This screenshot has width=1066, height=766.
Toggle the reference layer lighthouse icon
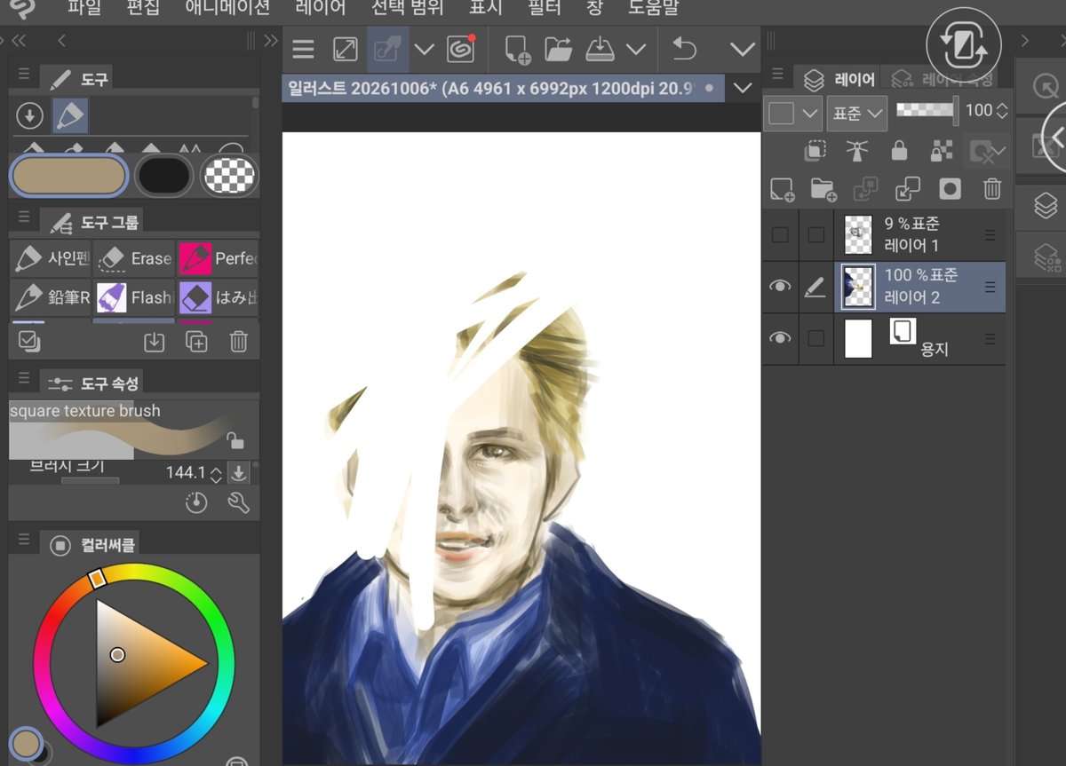coord(856,152)
